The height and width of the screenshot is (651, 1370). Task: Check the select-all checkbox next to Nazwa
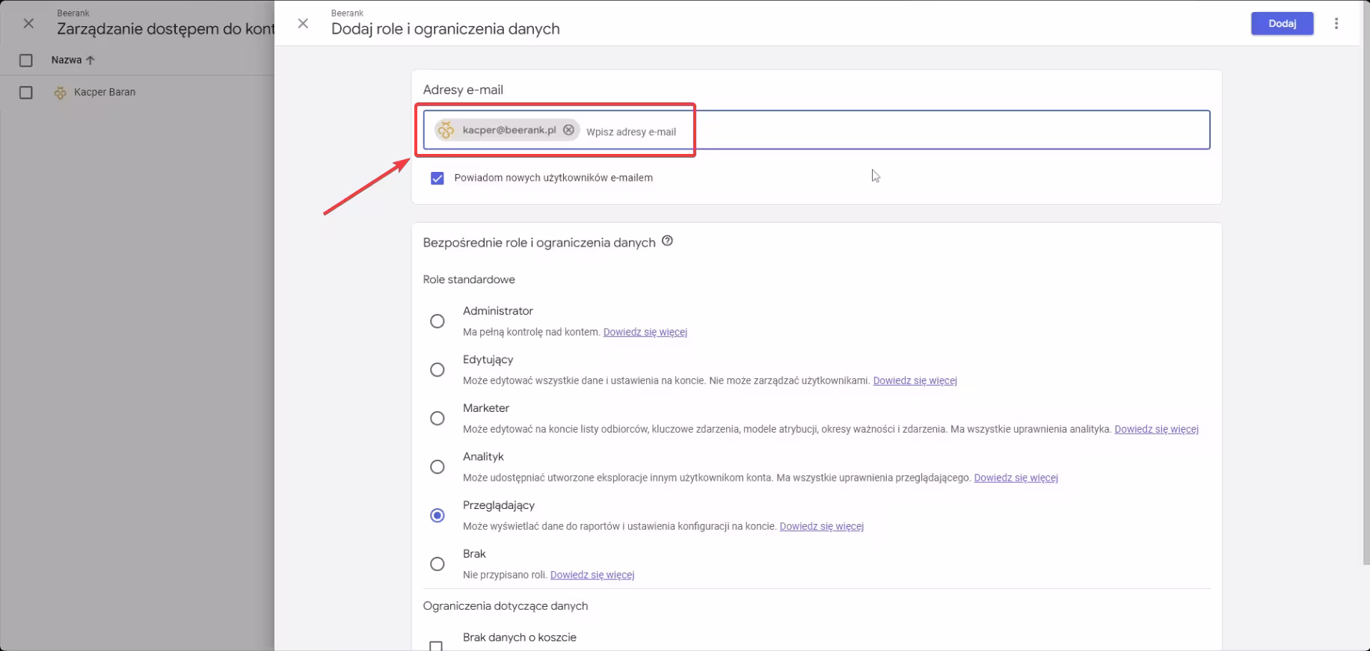pyautogui.click(x=26, y=61)
